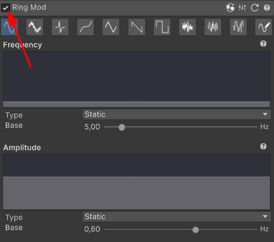Select the sawtooth waveform icon
This screenshot has height=242, width=274.
(x=136, y=27)
